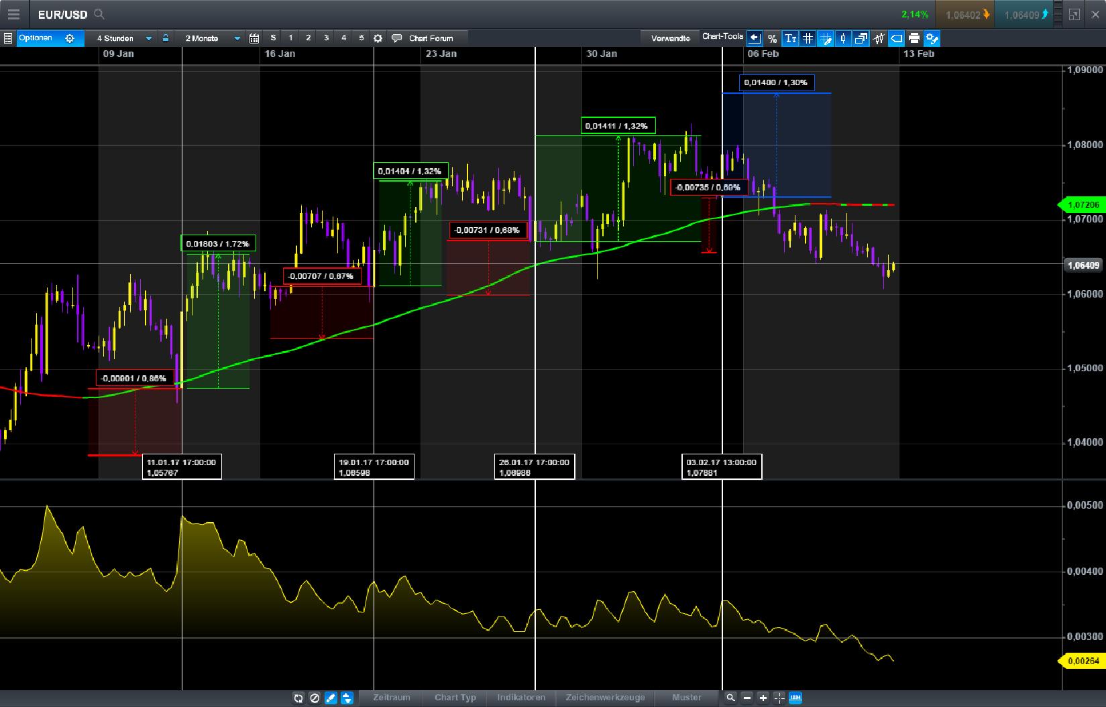This screenshot has height=707, width=1106.
Task: Select the text annotation tool in Chart-Tools
Action: [x=790, y=38]
